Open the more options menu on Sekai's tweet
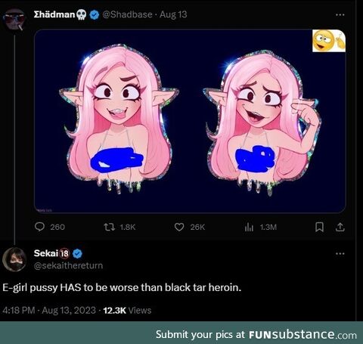The width and height of the screenshot is (363, 344). point(340,253)
